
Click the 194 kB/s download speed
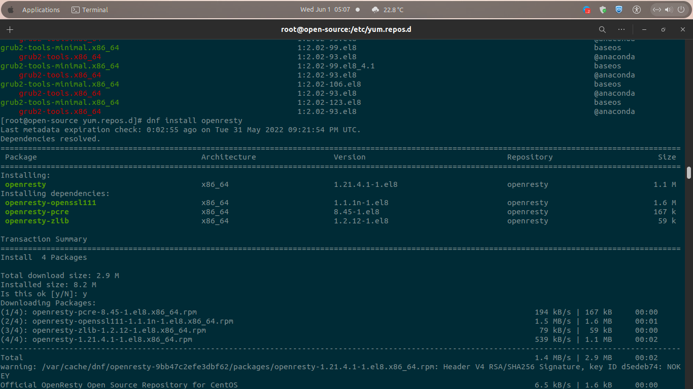[552, 312]
